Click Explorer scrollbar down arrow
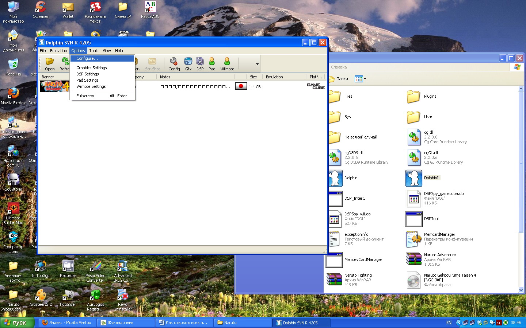This screenshot has width=526, height=328. tap(521, 290)
